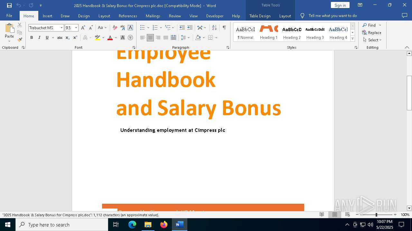This screenshot has width=412, height=231.
Task: Toggle Print Layout view
Action: pos(335,215)
